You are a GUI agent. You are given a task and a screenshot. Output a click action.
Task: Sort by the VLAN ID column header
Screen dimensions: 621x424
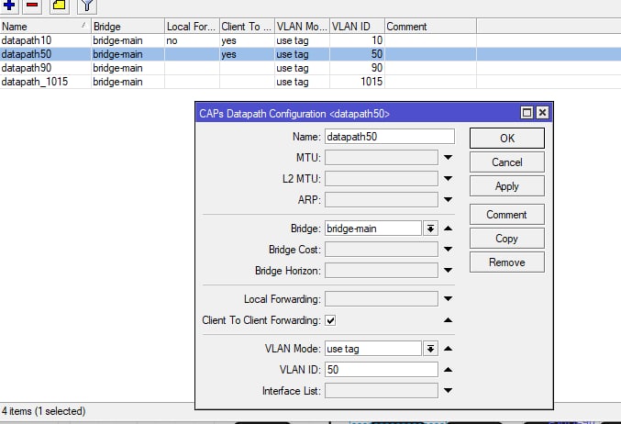[x=357, y=26]
